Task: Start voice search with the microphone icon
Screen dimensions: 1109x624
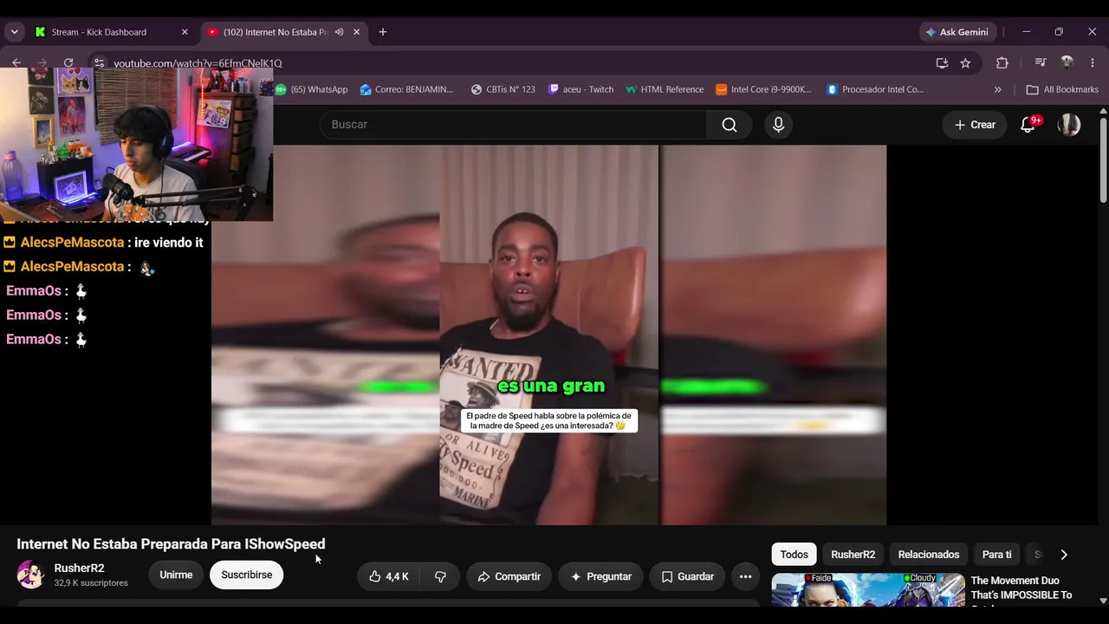Action: (x=778, y=125)
